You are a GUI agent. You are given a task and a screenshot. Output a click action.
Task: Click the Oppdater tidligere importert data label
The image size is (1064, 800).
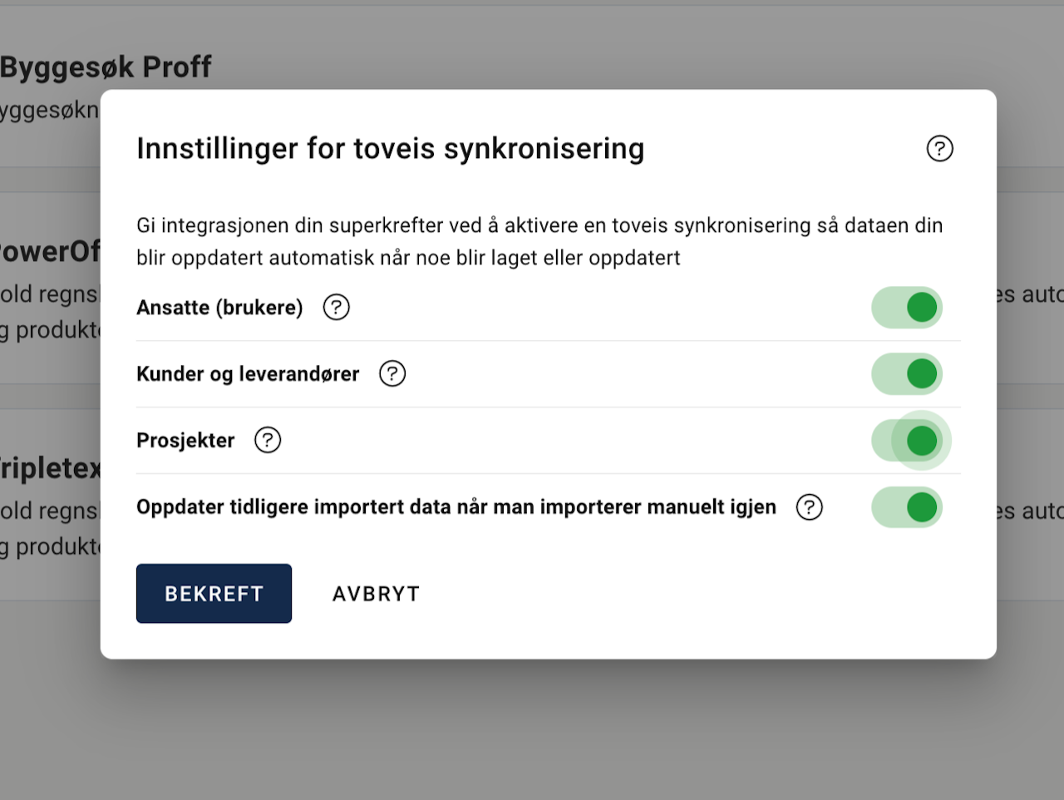tap(456, 507)
